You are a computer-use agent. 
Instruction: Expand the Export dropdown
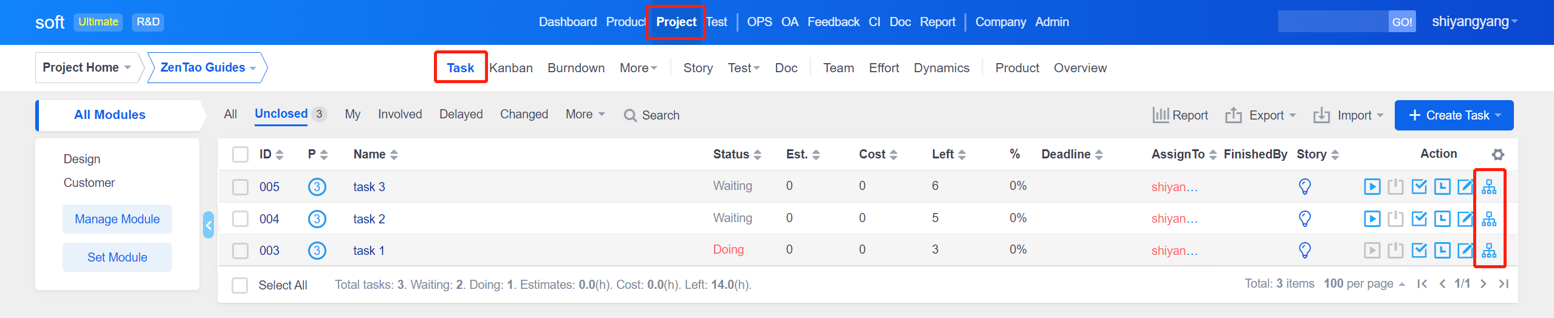pos(1260,115)
